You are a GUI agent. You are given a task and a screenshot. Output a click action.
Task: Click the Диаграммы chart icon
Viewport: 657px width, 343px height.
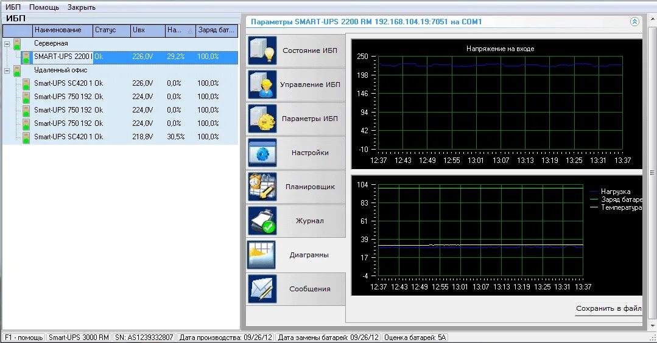click(x=261, y=255)
